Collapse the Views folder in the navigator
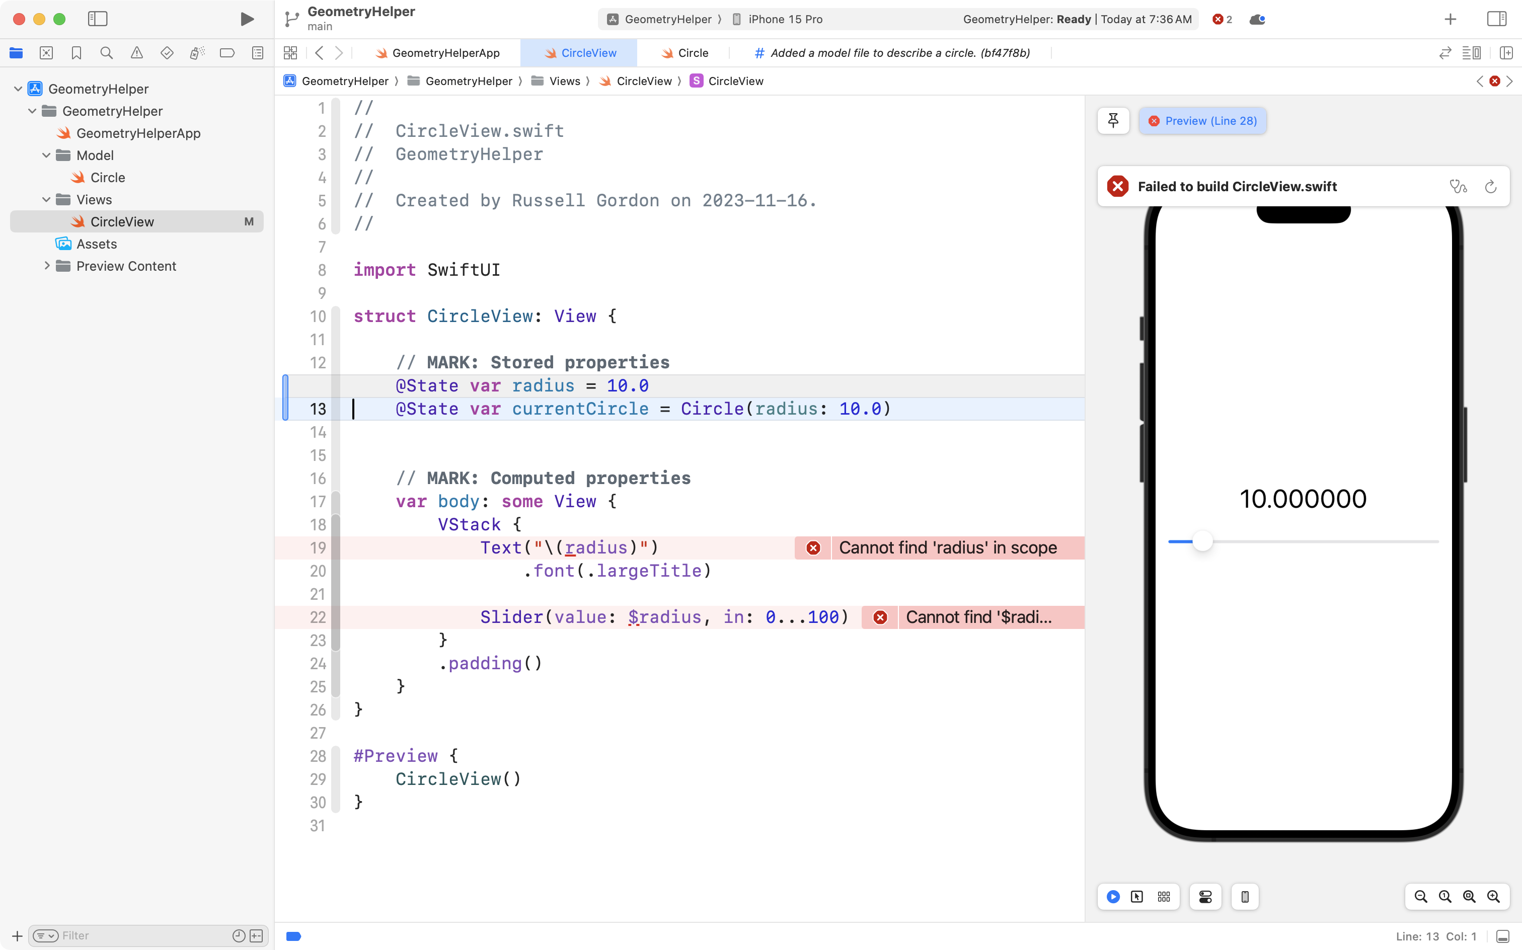Viewport: 1522px width, 950px height. pyautogui.click(x=46, y=199)
